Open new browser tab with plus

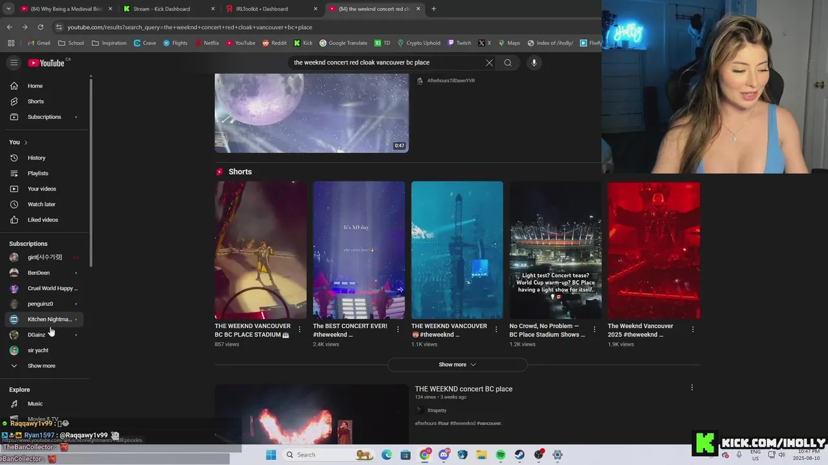tap(433, 9)
